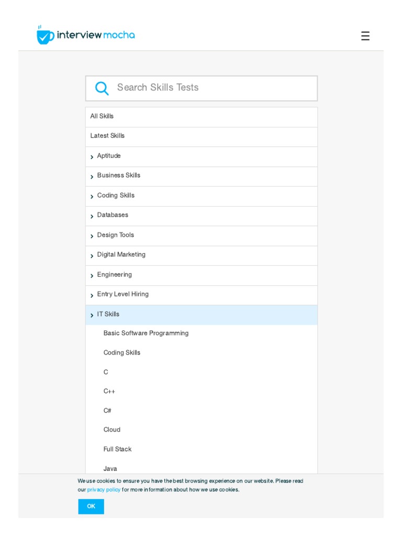The height and width of the screenshot is (537, 402).
Task: Select All Skills category
Action: point(202,117)
